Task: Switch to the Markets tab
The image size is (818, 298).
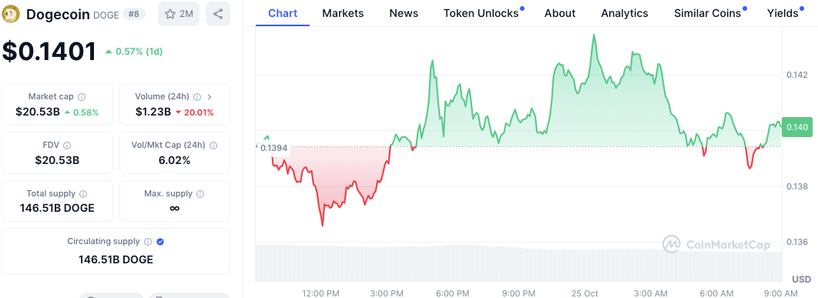Action: (343, 13)
